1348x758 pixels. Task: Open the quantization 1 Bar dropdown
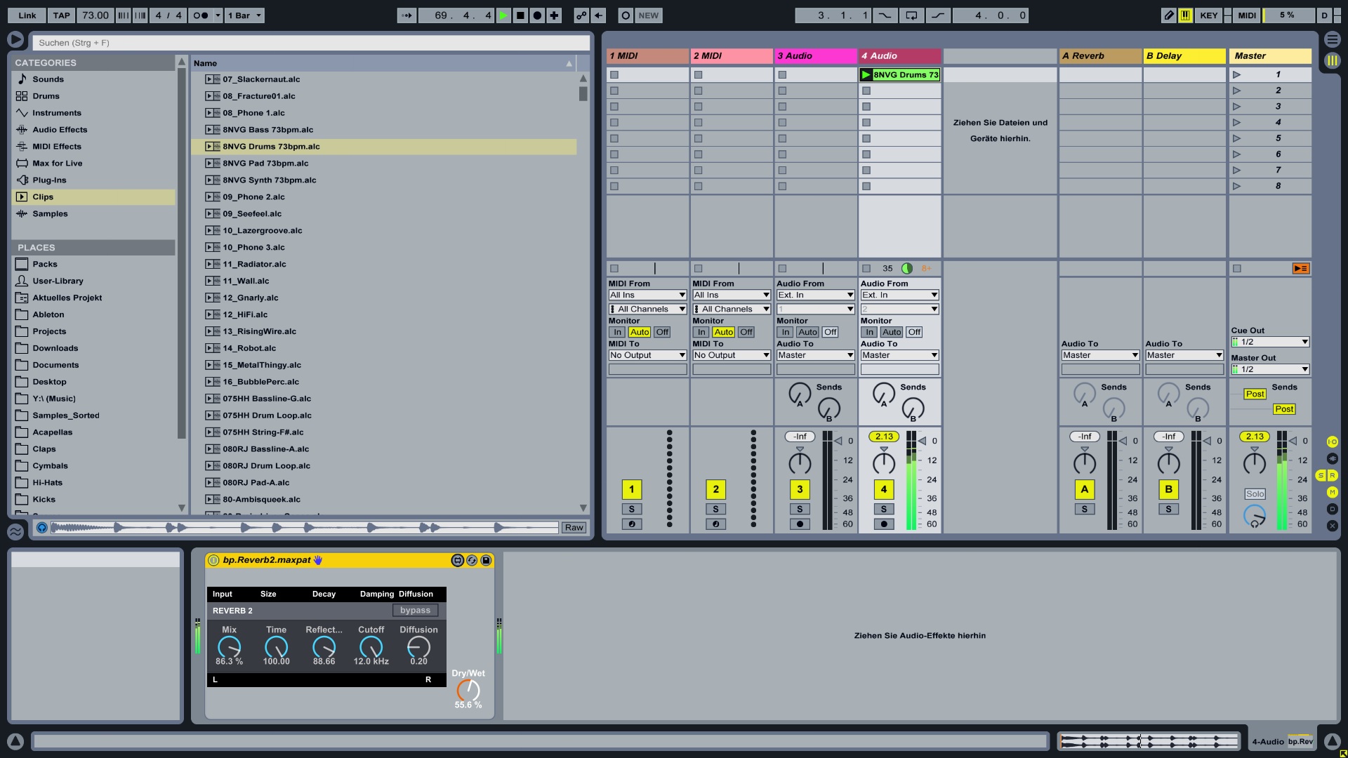[x=244, y=15]
